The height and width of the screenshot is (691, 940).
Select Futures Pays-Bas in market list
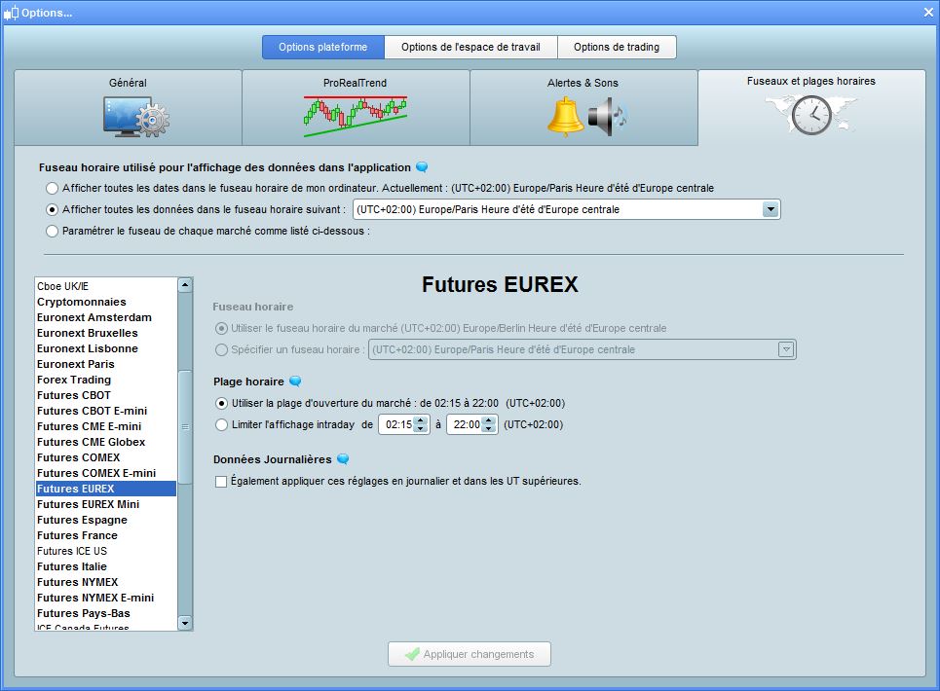[106, 613]
